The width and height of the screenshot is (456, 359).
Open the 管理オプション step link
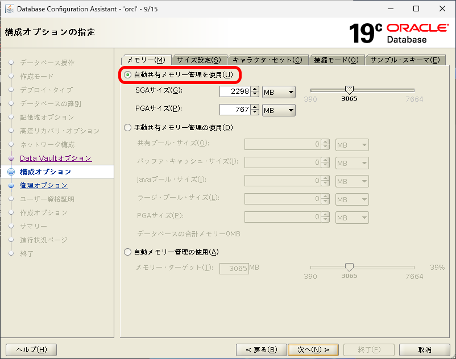click(x=44, y=185)
